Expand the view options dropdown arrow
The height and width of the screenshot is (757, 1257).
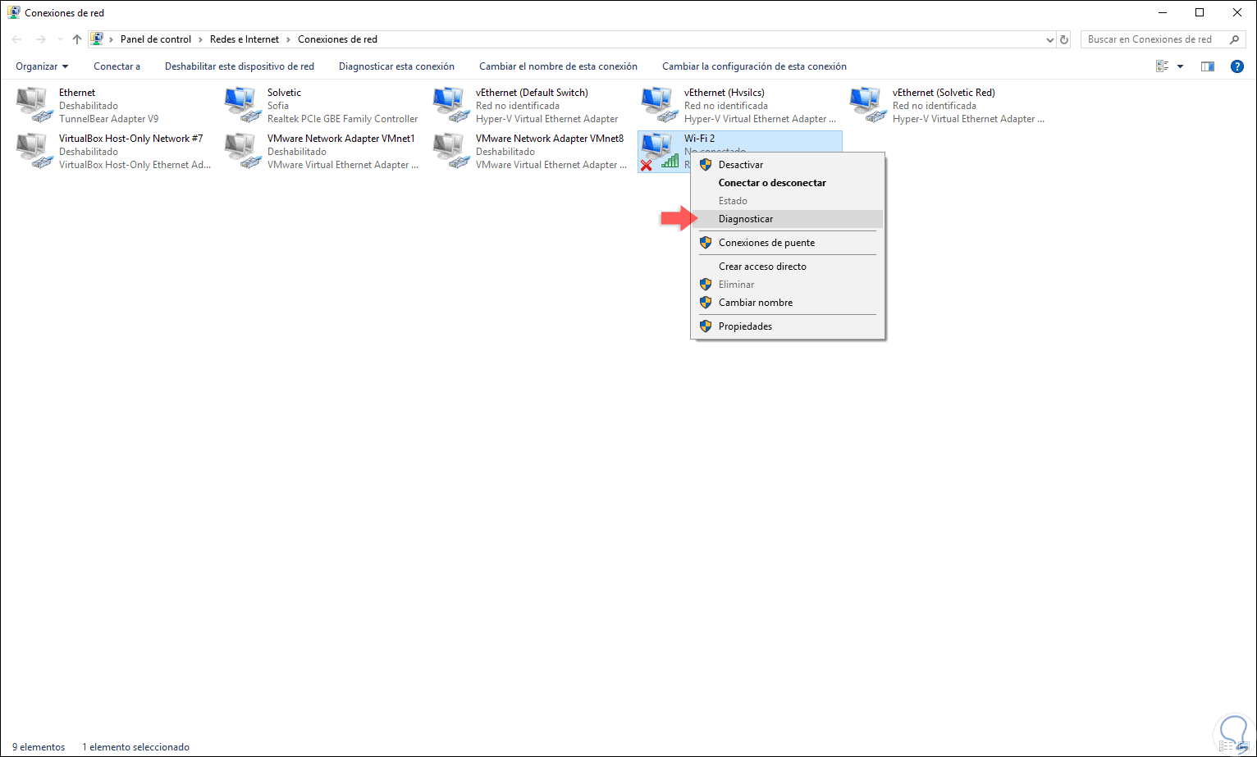click(x=1180, y=66)
